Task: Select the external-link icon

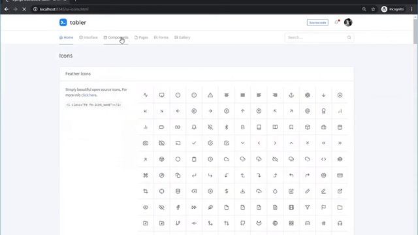Action: click(x=340, y=191)
